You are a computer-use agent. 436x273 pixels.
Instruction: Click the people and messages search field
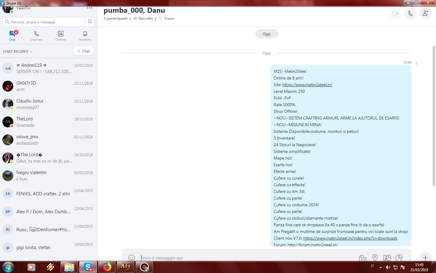(x=44, y=22)
